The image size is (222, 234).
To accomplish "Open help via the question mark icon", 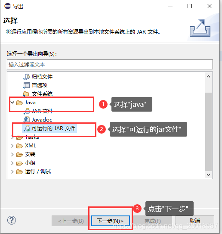I will click(12, 220).
